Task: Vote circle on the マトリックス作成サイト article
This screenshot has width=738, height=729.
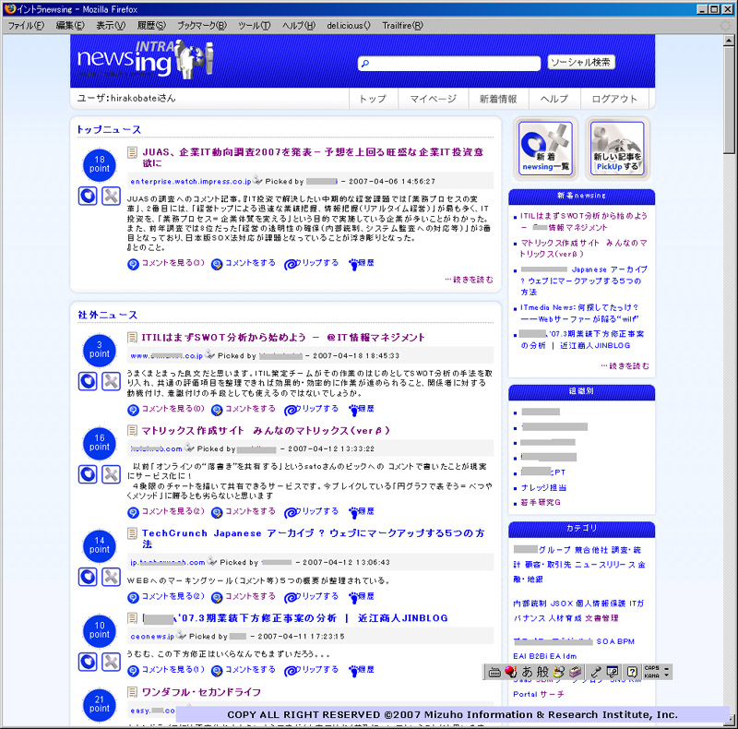Action: pyautogui.click(x=88, y=474)
